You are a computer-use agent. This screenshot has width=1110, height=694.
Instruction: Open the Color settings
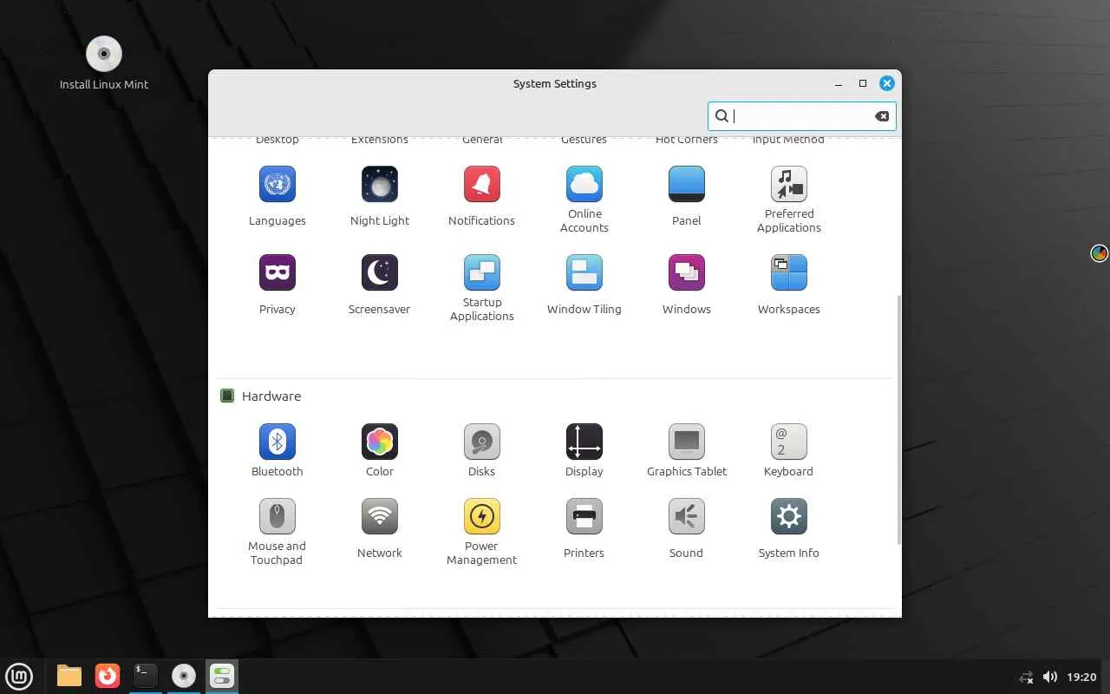[380, 451]
